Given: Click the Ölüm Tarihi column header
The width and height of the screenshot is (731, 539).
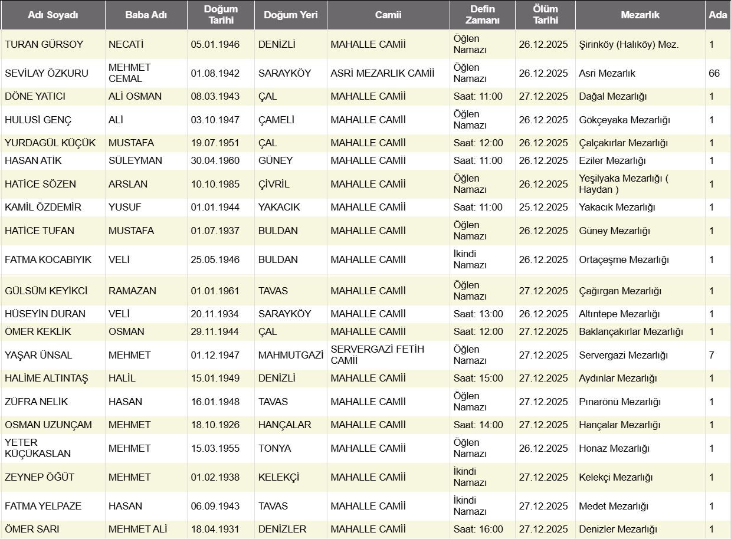Looking at the screenshot, I should (545, 15).
